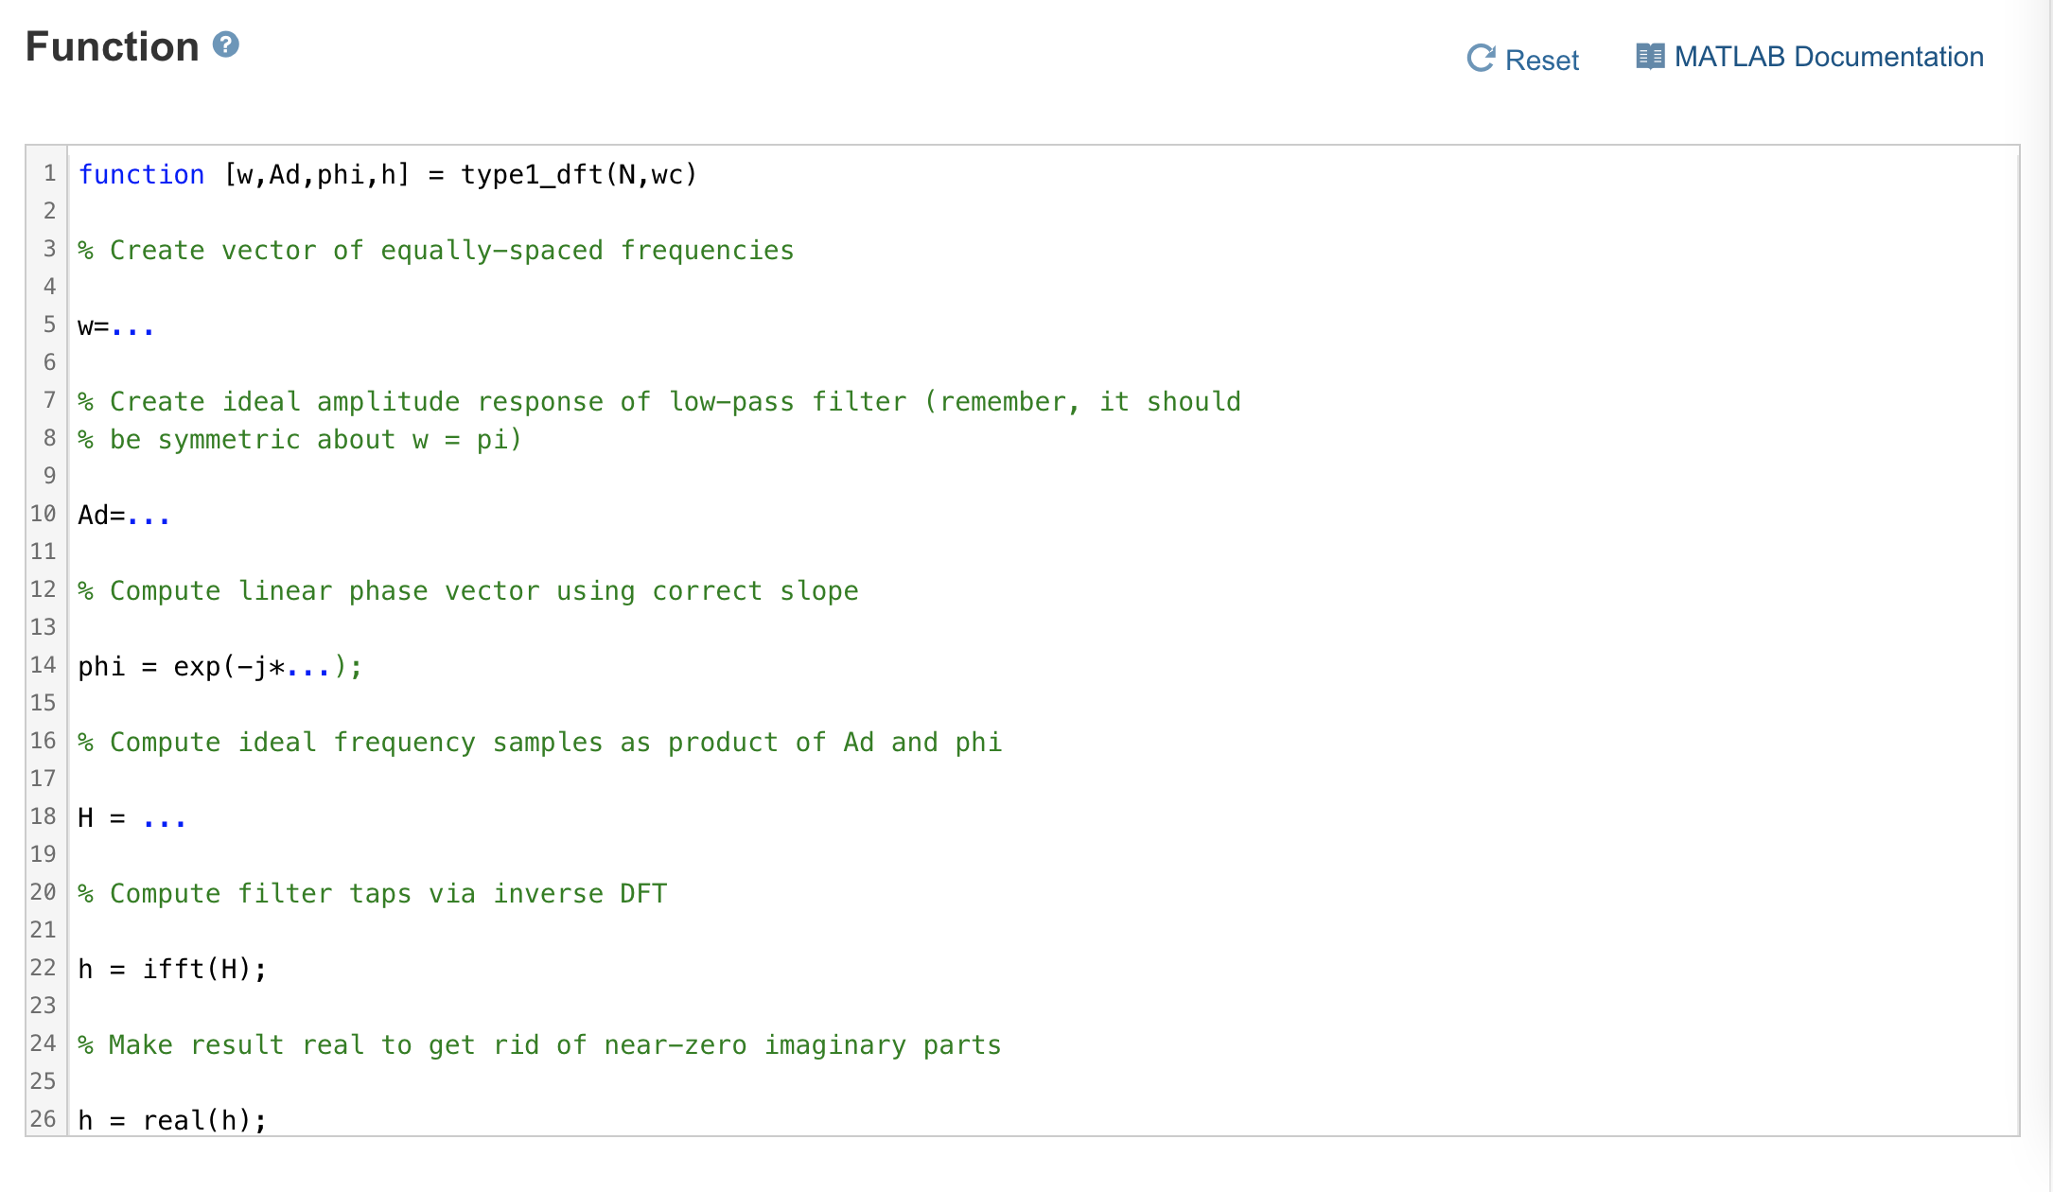Select line number 18 in the gutter
2053x1192 pixels.
click(44, 816)
